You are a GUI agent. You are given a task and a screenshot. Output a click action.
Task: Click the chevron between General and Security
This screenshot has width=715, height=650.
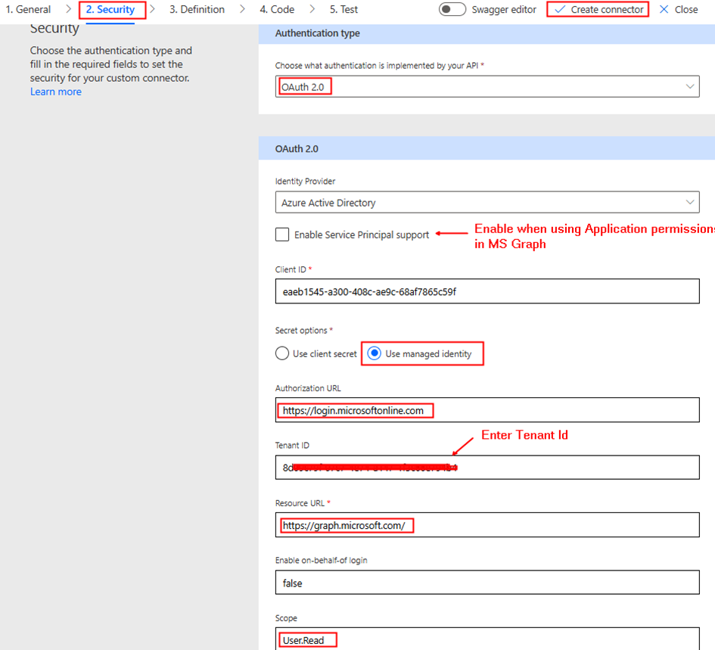click(x=68, y=9)
